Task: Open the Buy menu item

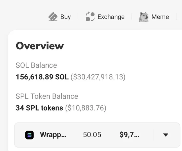Action: (x=59, y=17)
